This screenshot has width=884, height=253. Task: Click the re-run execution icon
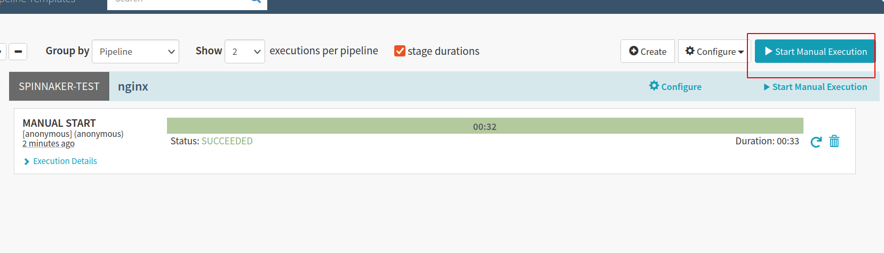point(816,142)
